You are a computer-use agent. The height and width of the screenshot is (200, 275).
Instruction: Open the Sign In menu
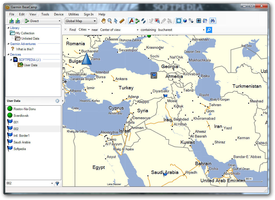pyautogui.click(x=88, y=14)
